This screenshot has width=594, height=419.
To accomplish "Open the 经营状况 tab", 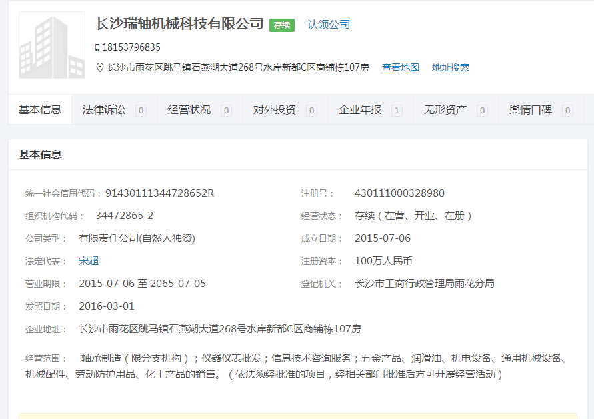I will point(189,110).
